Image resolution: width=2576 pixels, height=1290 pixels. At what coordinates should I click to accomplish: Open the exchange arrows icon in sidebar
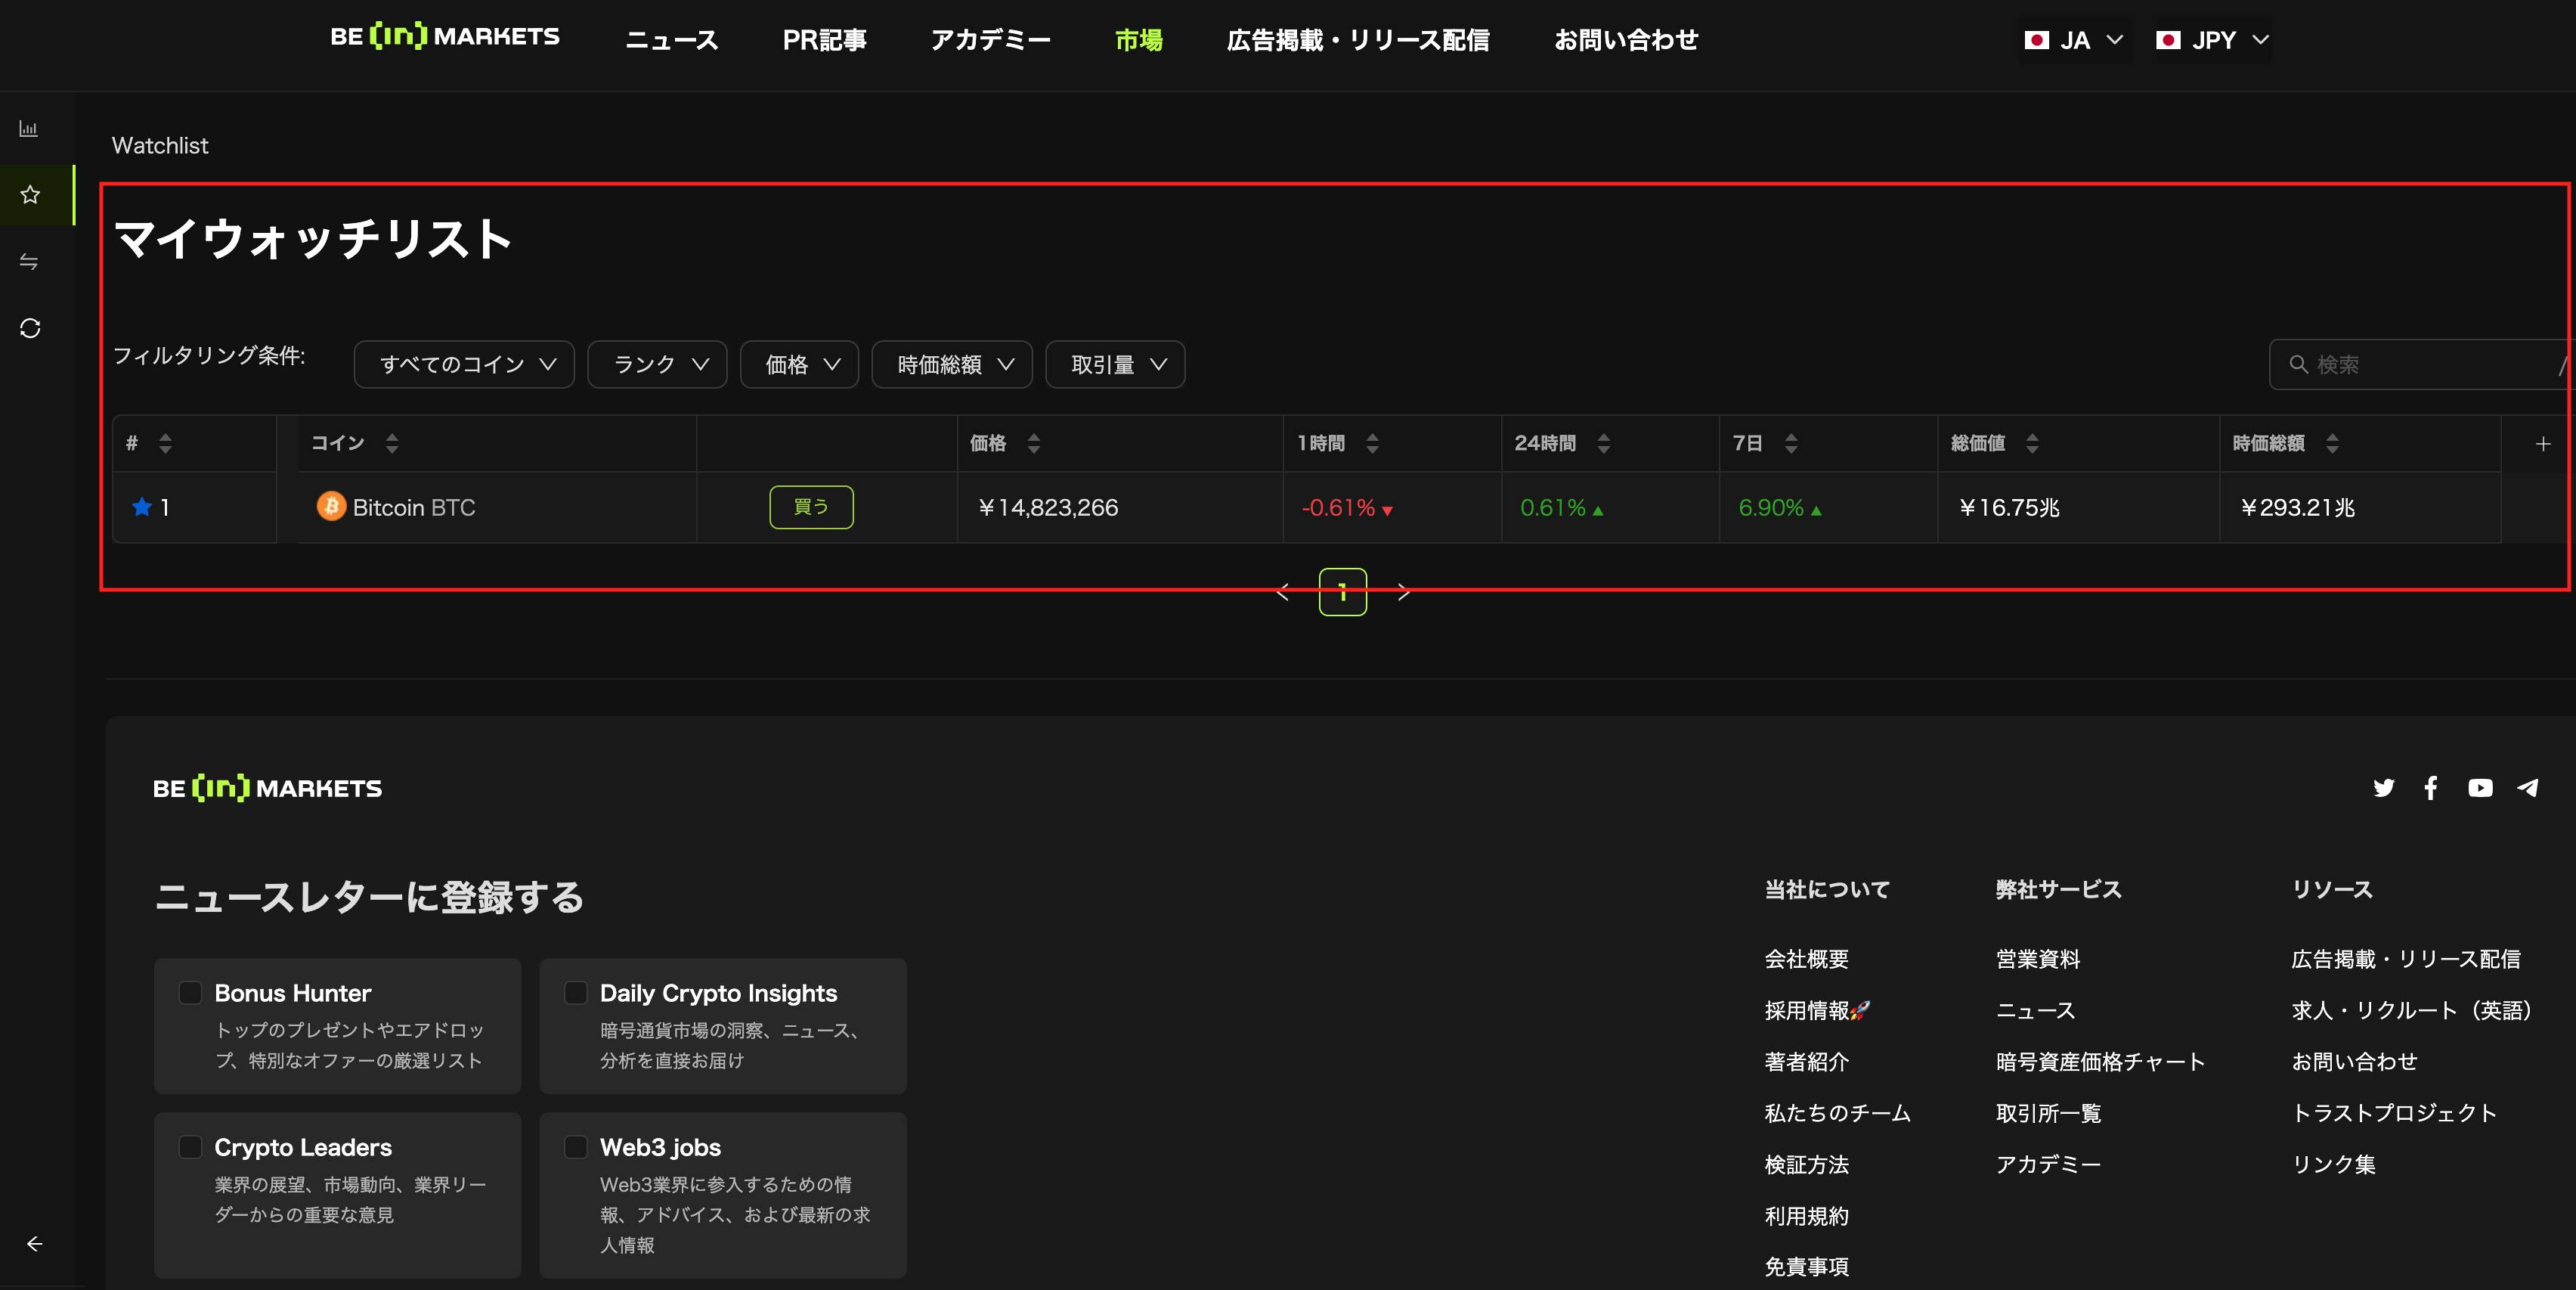[29, 262]
